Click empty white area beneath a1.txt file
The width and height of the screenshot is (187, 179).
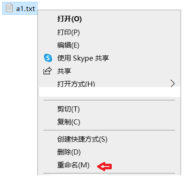(x=18, y=93)
